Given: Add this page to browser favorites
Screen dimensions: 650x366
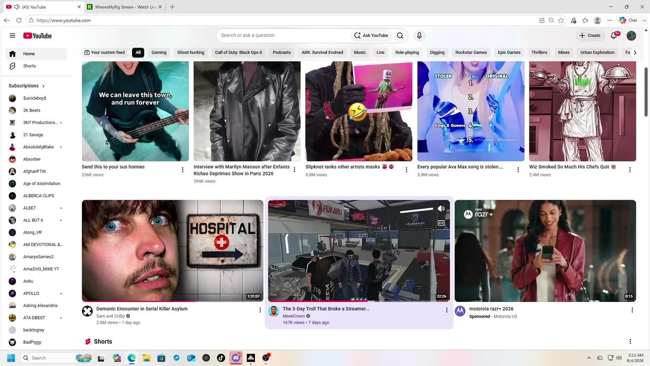Looking at the screenshot, I should click(x=561, y=20).
